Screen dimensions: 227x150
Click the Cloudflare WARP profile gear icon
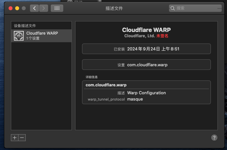(x=18, y=36)
